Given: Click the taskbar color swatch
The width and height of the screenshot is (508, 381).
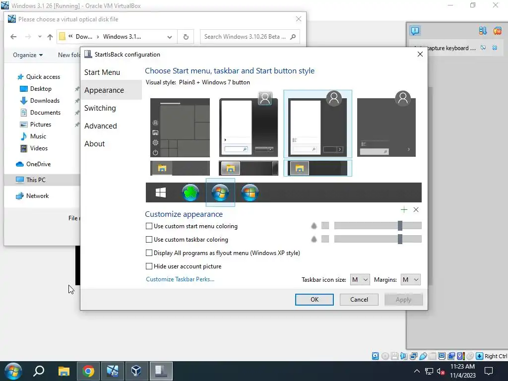Looking at the screenshot, I should [325, 239].
